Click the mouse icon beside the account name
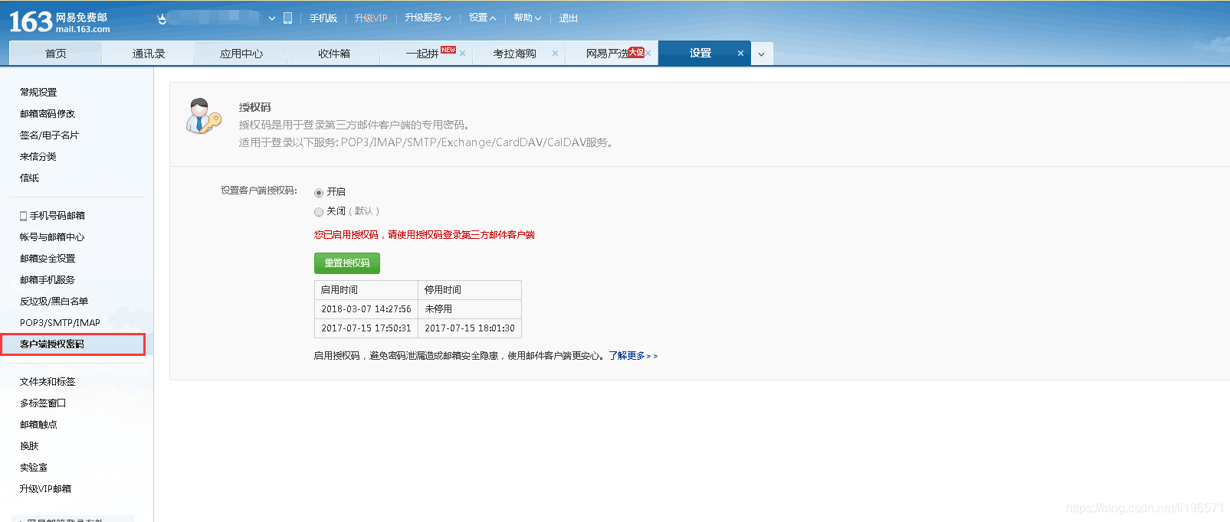 (162, 18)
